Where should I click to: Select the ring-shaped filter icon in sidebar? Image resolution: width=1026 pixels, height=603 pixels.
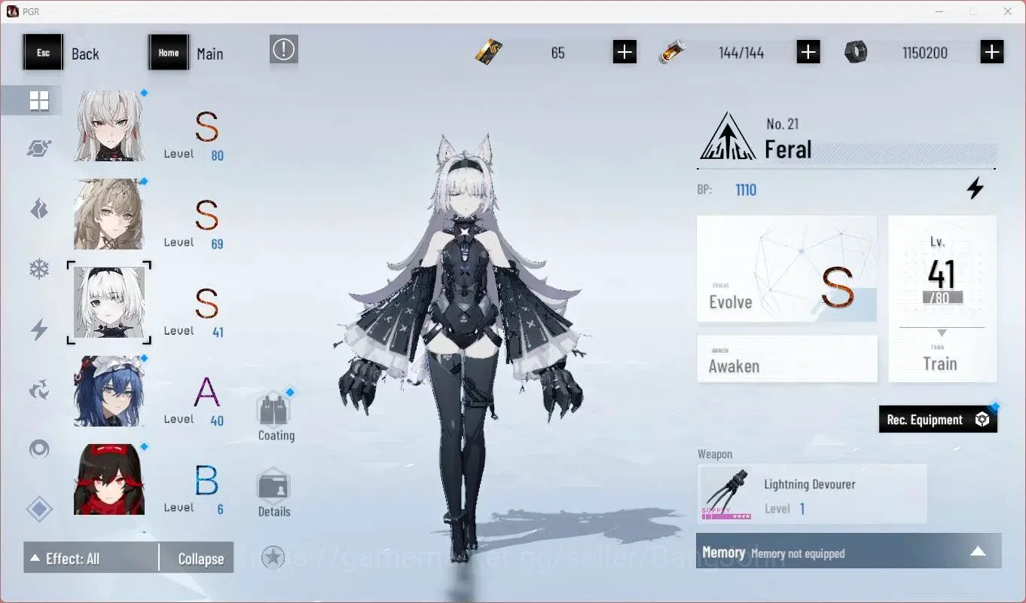point(39,450)
